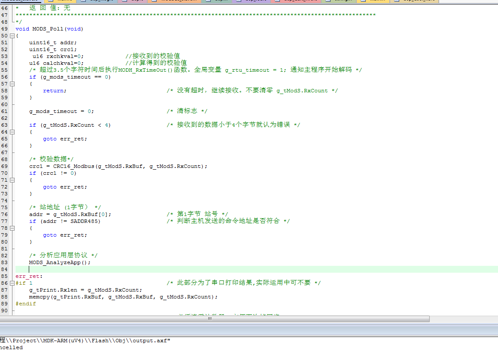Collapse the #if 1 block at line 86
Image resolution: width=498 pixels, height=350 pixels.
coord(12,283)
